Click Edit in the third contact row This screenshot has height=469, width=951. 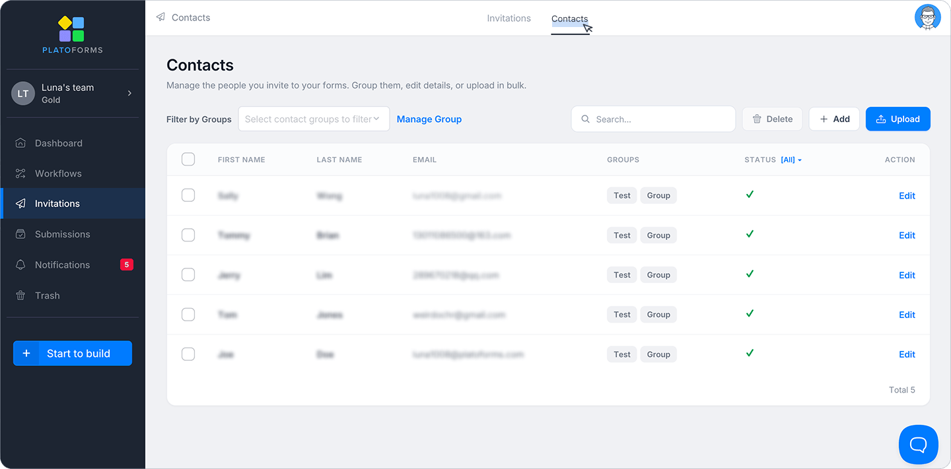(907, 275)
